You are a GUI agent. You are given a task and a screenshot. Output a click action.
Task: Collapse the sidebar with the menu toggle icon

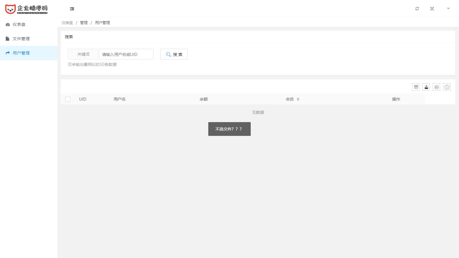72,9
